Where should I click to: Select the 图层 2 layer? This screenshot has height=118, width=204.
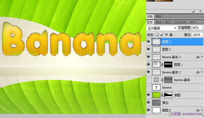pyautogui.click(x=175, y=49)
